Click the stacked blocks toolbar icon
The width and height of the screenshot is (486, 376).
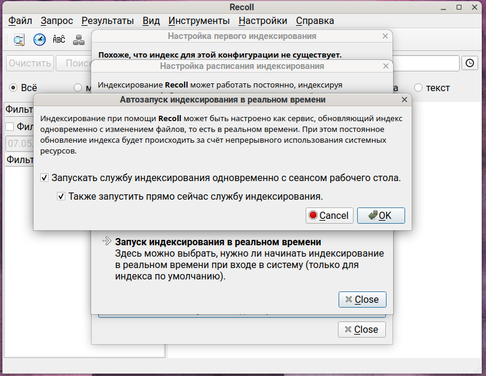(79, 40)
